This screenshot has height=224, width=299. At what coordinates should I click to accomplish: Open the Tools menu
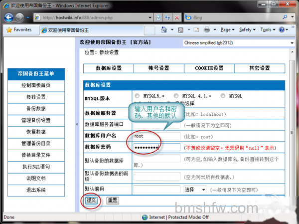[x=268, y=30]
